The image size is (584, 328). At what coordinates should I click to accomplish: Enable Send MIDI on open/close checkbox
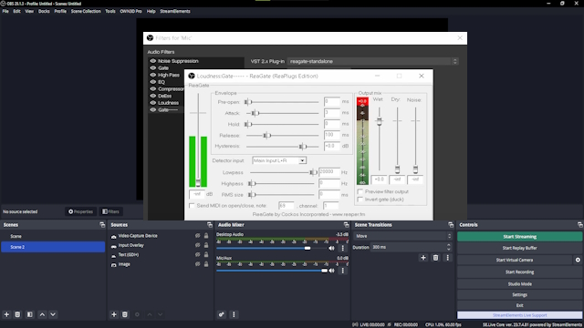click(x=192, y=205)
